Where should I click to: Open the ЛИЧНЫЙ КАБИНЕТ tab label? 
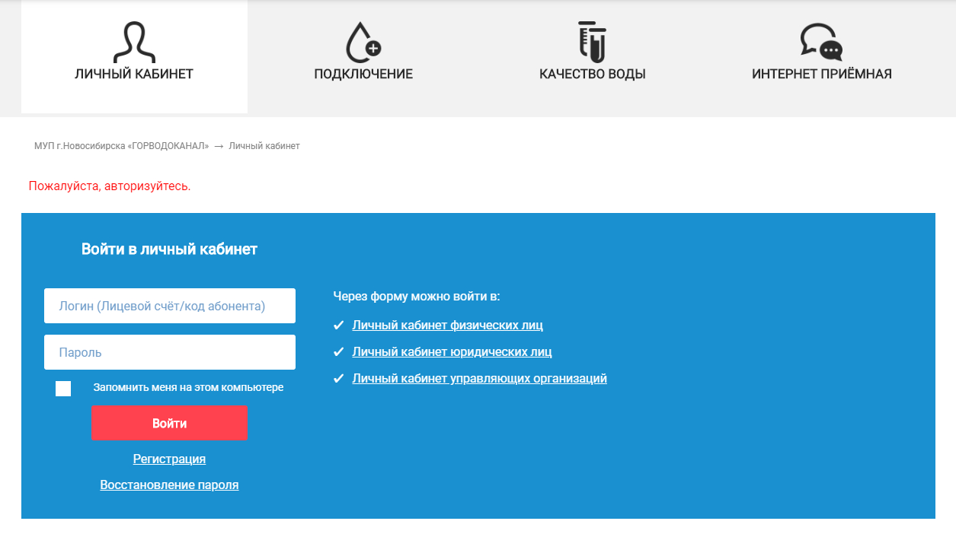tap(134, 75)
